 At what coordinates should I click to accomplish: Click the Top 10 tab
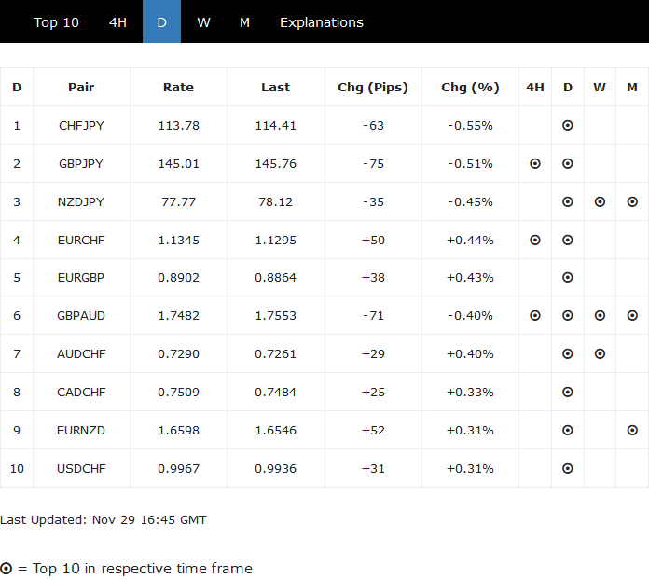click(56, 22)
